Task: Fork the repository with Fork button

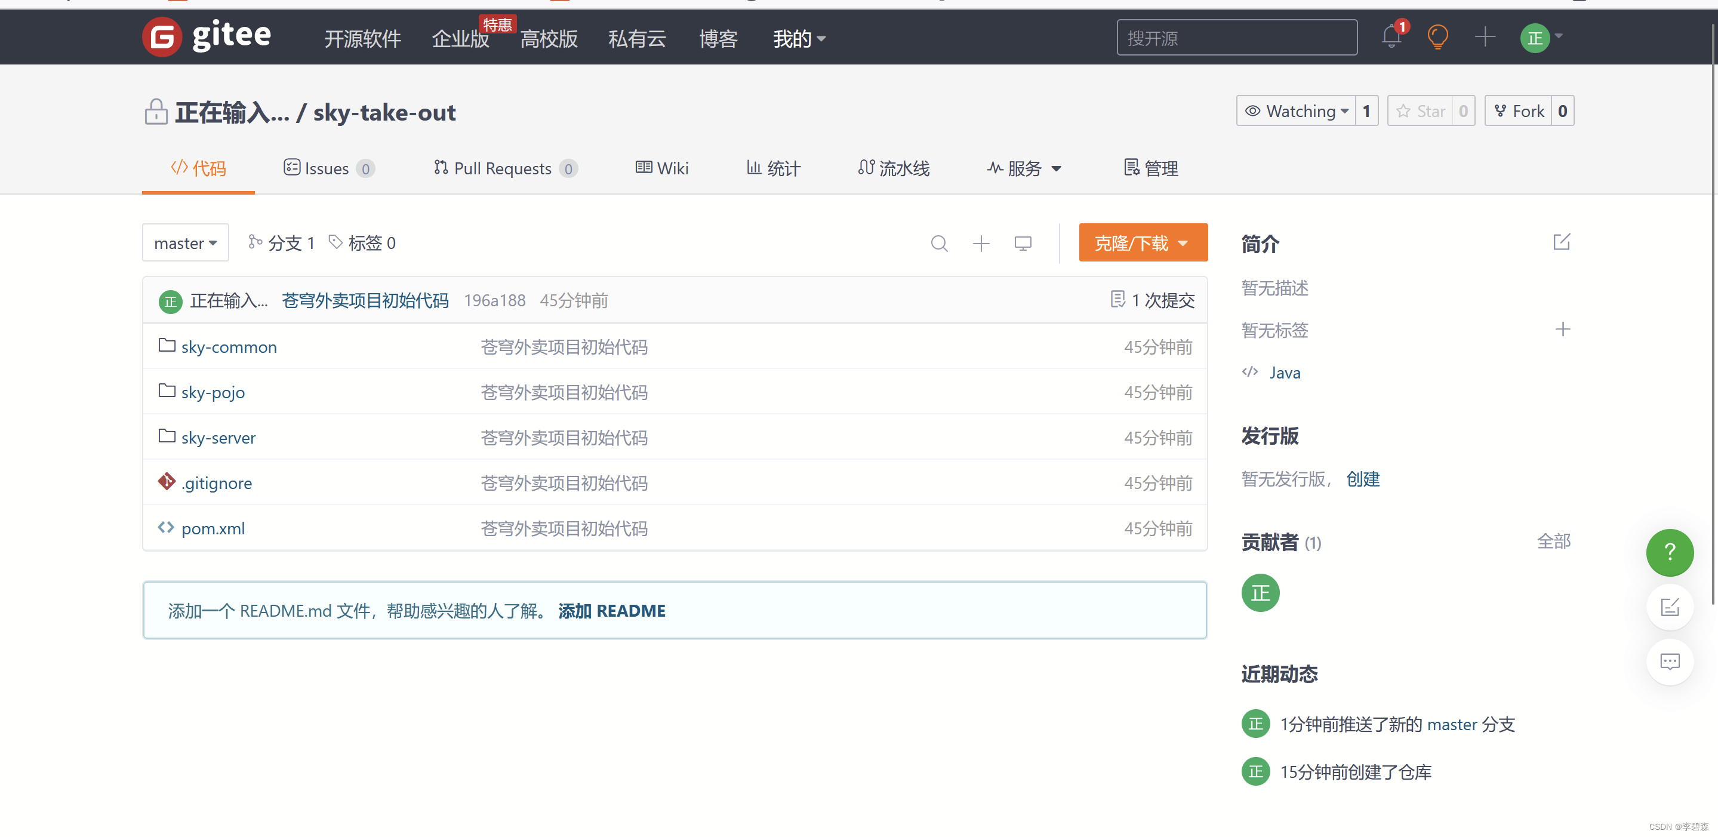Action: coord(1519,110)
